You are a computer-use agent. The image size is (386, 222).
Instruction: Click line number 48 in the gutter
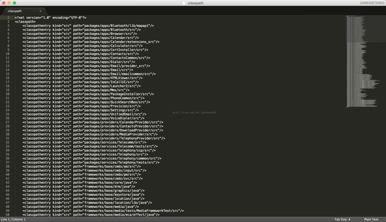[7, 207]
